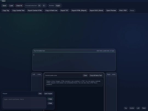
Task: Click the 'Top formatted text' header label
Action: (x=39, y=51)
